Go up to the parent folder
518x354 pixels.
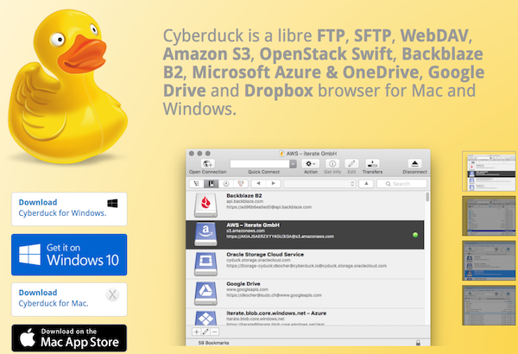point(366,183)
